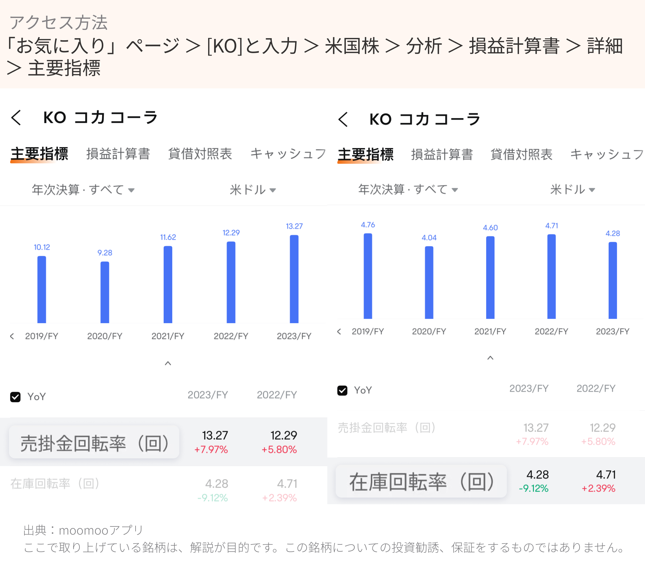Open 米ドル currency dropdown in right panel
The height and width of the screenshot is (571, 645).
(572, 189)
